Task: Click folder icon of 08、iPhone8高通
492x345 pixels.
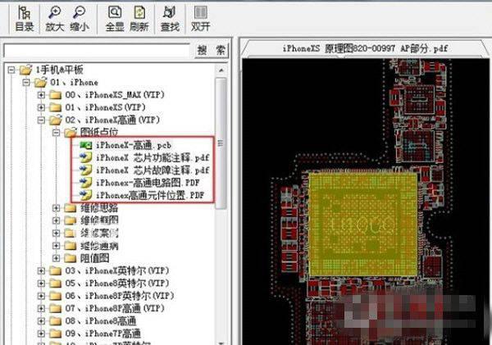Action: coord(55,321)
